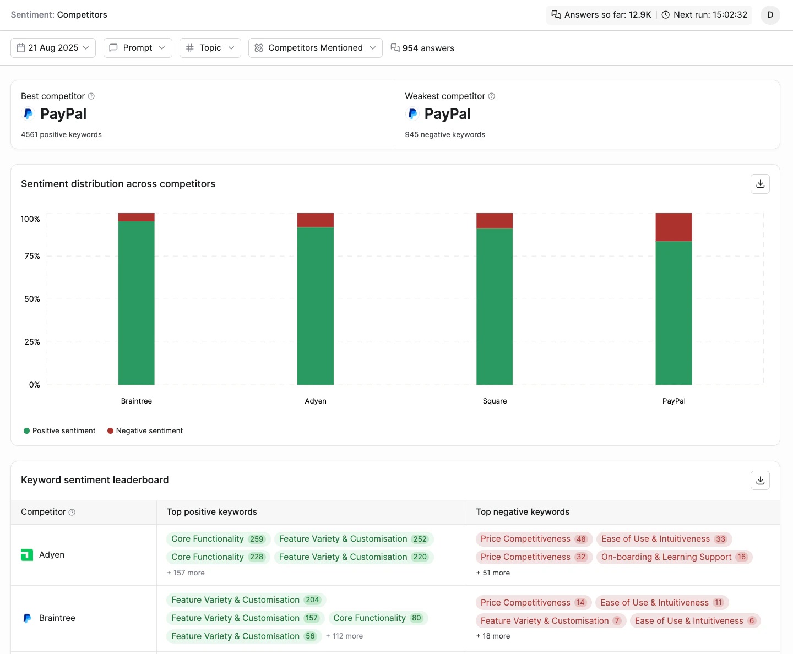The height and width of the screenshot is (654, 793).
Task: Show 51 more negative keywords for Adyen
Action: [493, 573]
